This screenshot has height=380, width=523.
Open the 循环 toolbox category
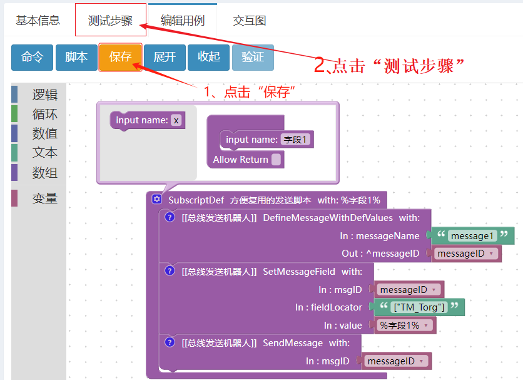click(39, 114)
